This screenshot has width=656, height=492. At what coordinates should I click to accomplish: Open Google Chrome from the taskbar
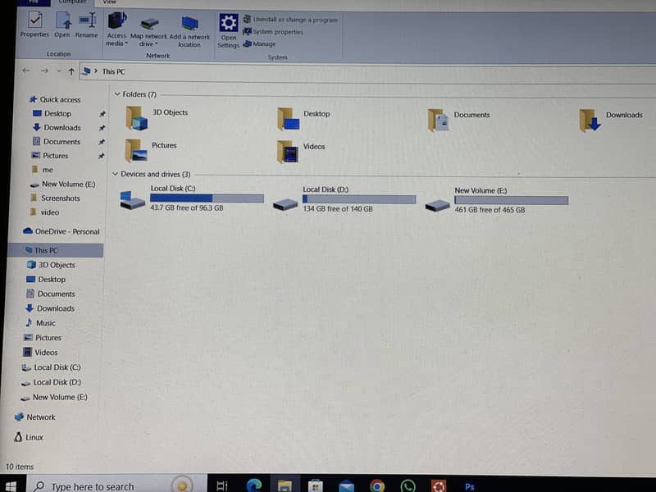pos(376,486)
